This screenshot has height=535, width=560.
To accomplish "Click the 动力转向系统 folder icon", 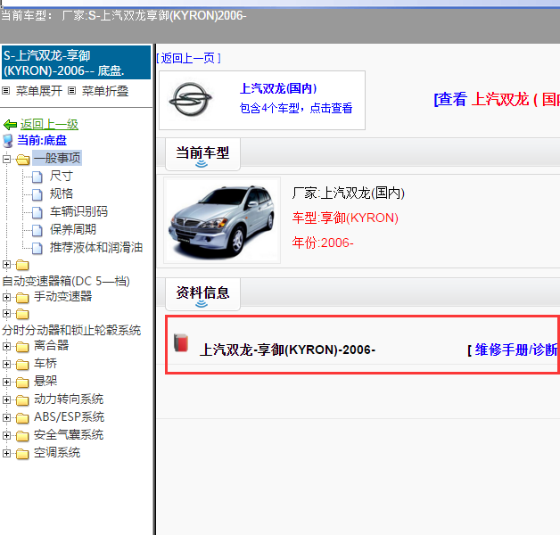I will pos(22,400).
